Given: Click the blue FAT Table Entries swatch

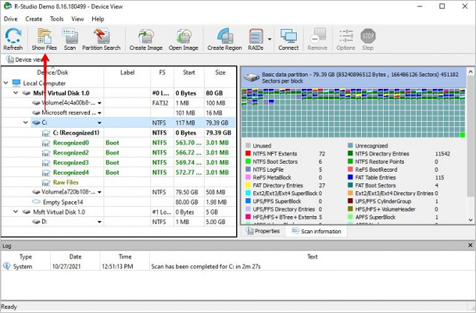Looking at the screenshot, I should pyautogui.click(x=350, y=177).
